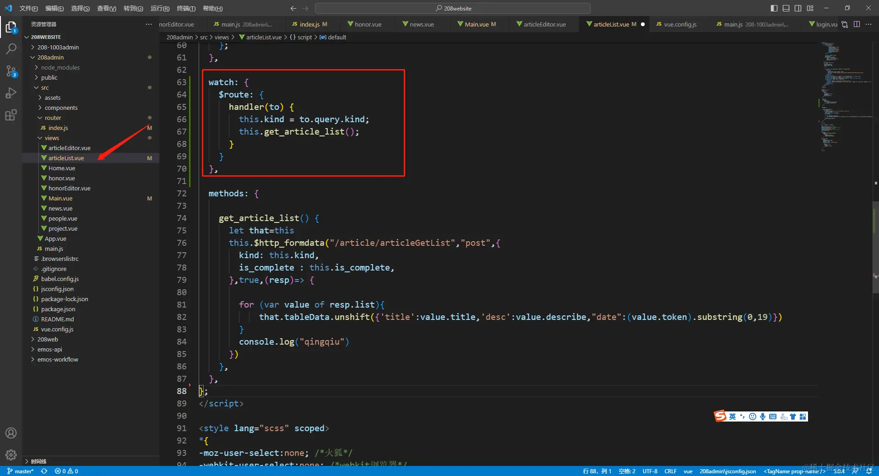Open the Sogou toolbox grid icon
Viewport: 879px width, 476px height.
(803, 416)
